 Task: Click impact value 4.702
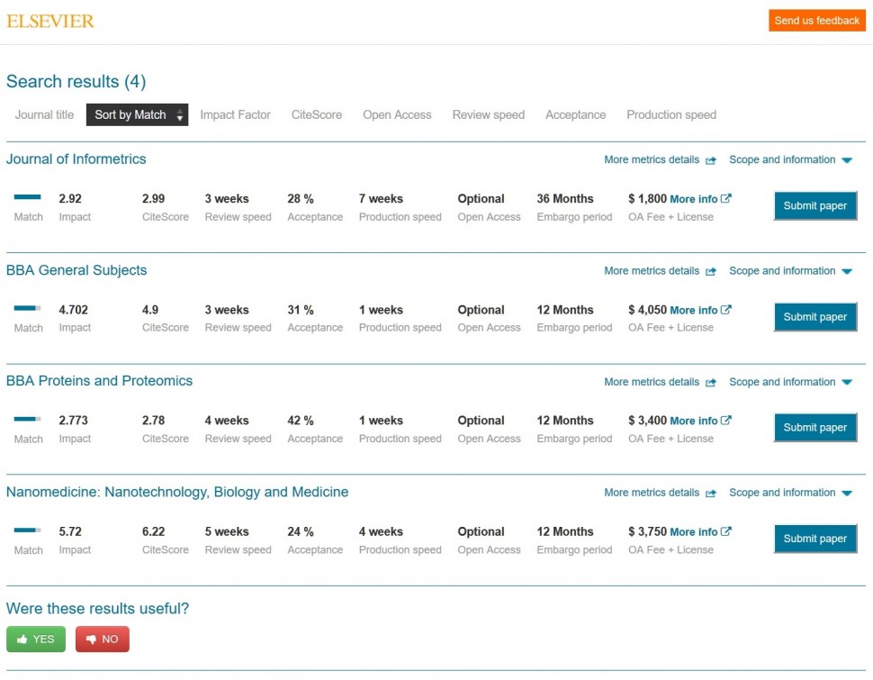pos(74,310)
